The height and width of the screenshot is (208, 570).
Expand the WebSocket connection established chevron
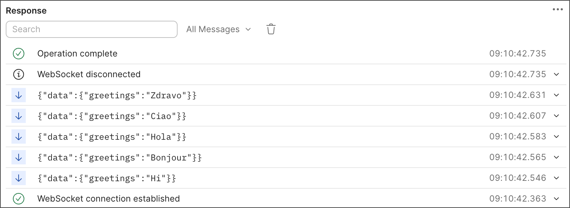(x=556, y=199)
